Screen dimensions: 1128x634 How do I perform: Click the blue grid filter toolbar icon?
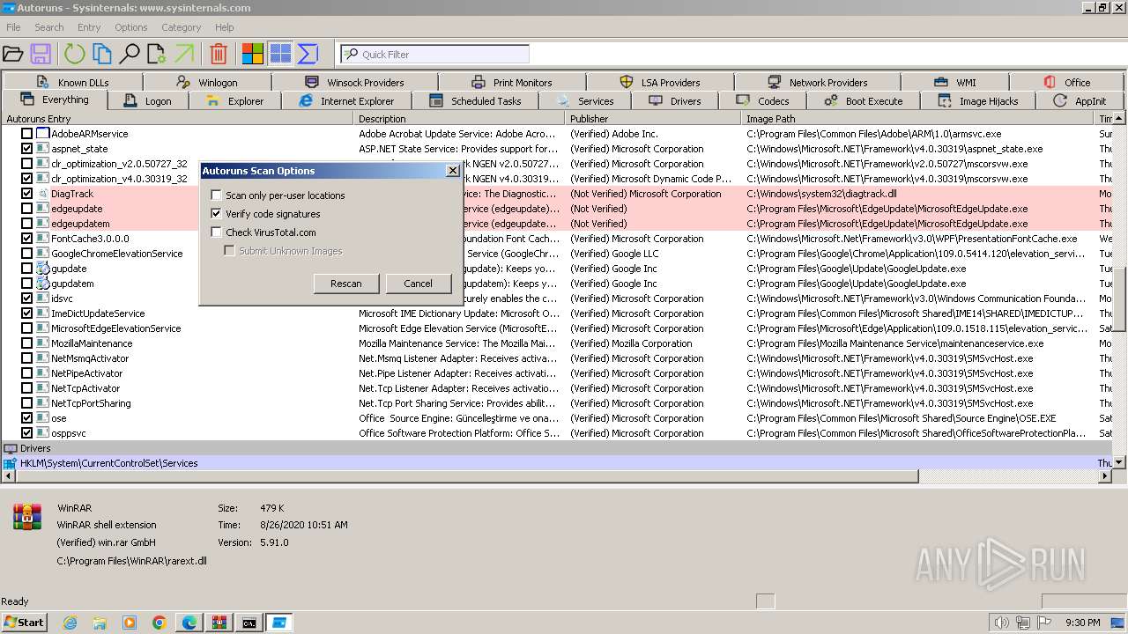tap(280, 55)
